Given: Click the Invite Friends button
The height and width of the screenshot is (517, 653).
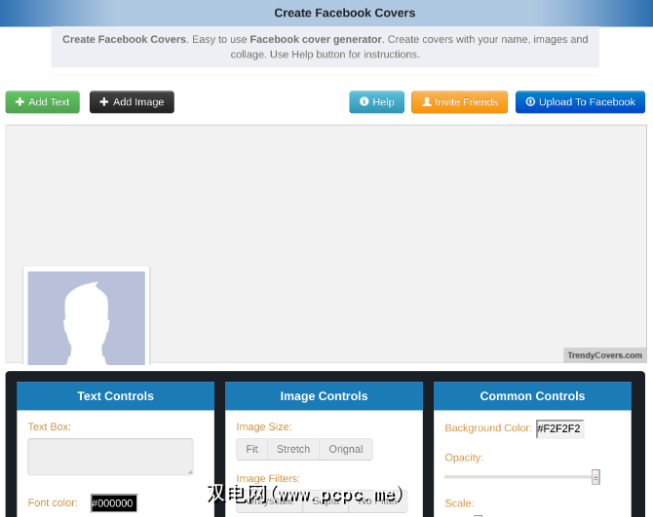Looking at the screenshot, I should (x=459, y=102).
